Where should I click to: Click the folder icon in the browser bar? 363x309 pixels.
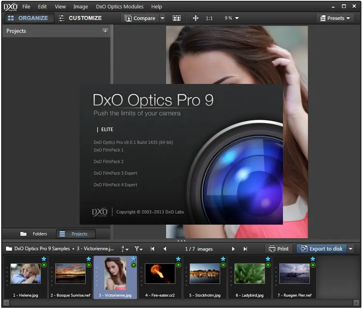coord(9,249)
